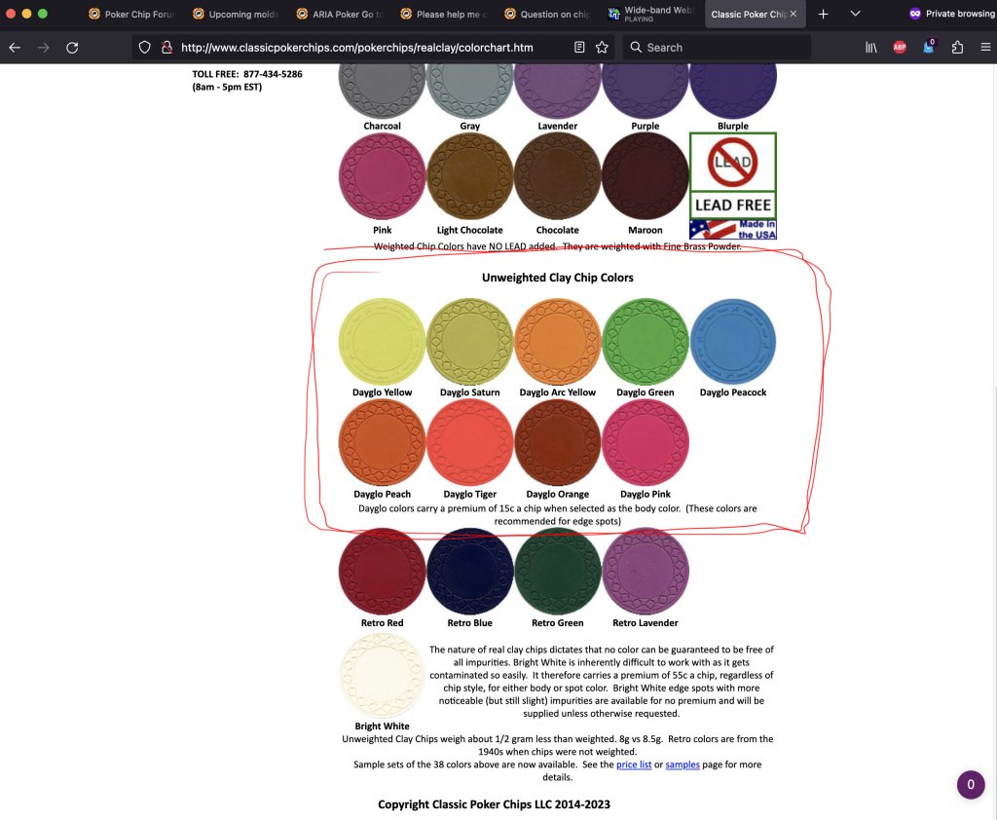The height and width of the screenshot is (820, 997).
Task: Open the Firefox hamburger menu
Action: point(984,47)
